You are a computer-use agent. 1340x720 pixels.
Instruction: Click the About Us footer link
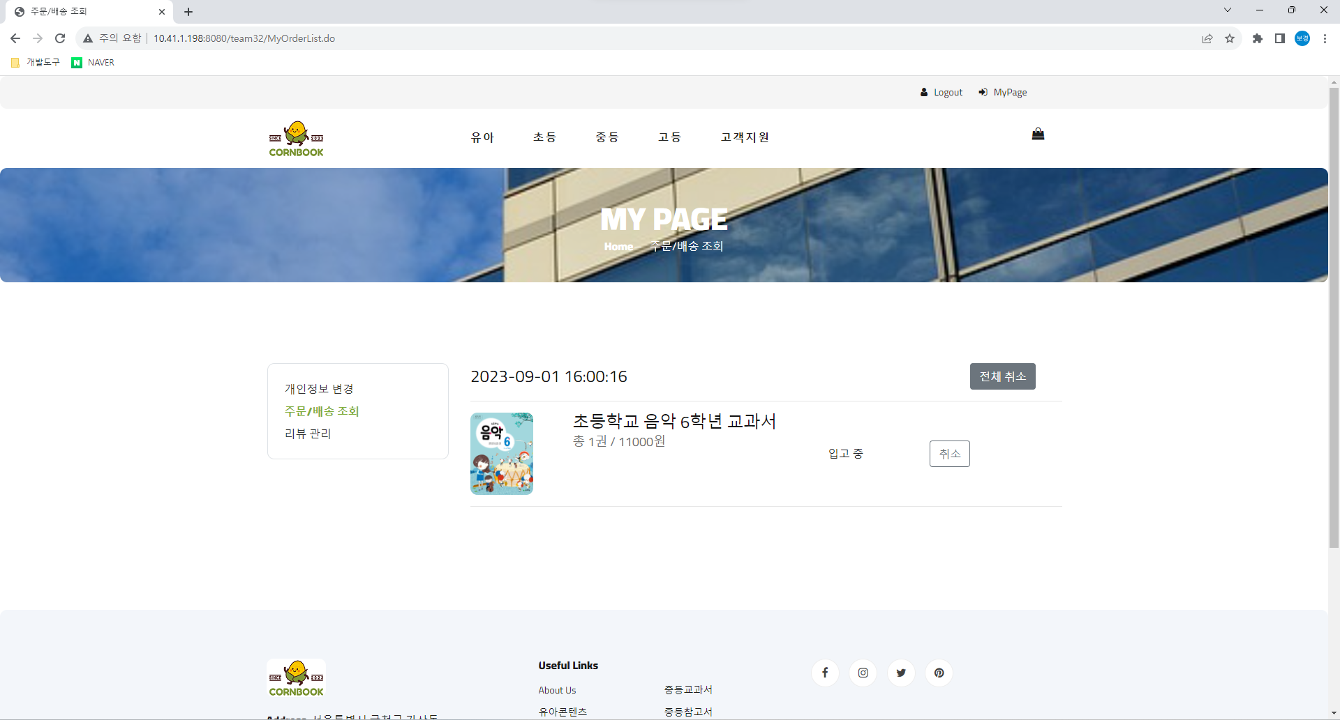tap(557, 690)
